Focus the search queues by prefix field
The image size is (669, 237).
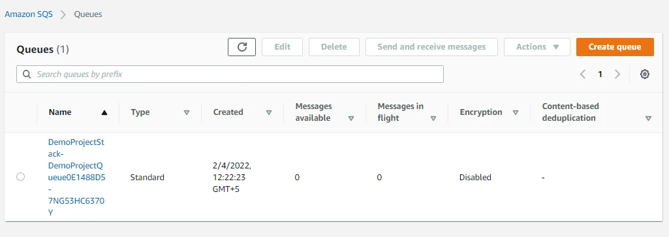pyautogui.click(x=230, y=74)
